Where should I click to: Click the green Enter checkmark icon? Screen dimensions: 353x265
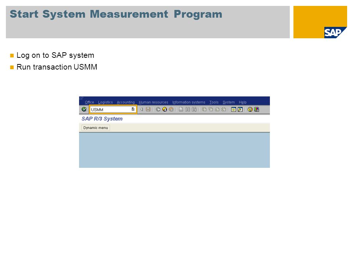point(84,109)
